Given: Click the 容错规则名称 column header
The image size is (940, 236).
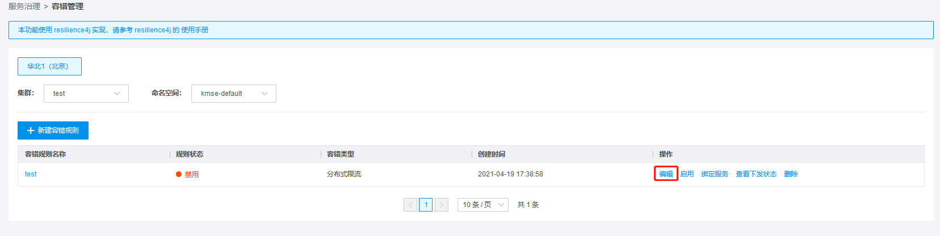Looking at the screenshot, I should pyautogui.click(x=45, y=154).
